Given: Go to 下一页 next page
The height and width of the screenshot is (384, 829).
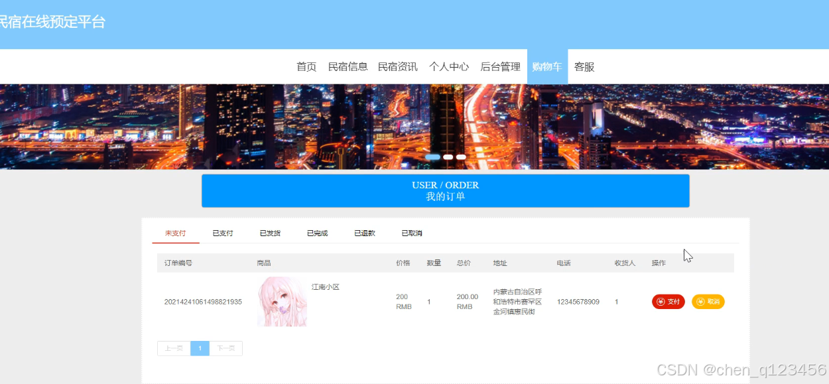Looking at the screenshot, I should pyautogui.click(x=225, y=348).
